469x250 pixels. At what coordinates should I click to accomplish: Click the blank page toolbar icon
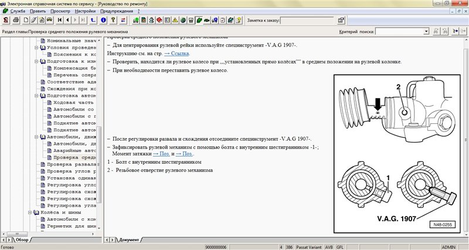(x=26, y=20)
